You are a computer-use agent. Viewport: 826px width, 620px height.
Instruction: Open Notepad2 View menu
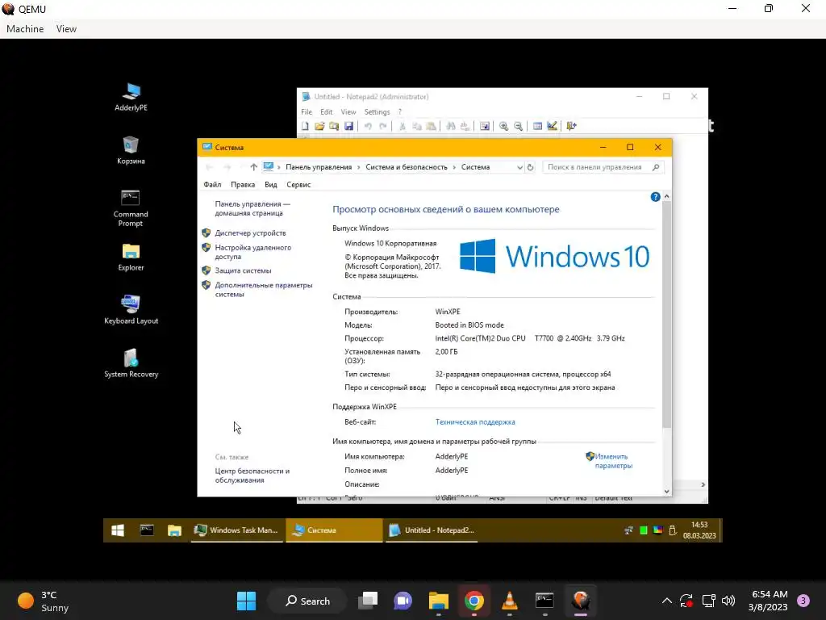tap(348, 111)
